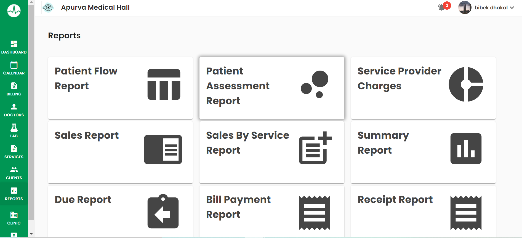Open the Doctors section icon
This screenshot has width=522, height=238.
point(14,107)
